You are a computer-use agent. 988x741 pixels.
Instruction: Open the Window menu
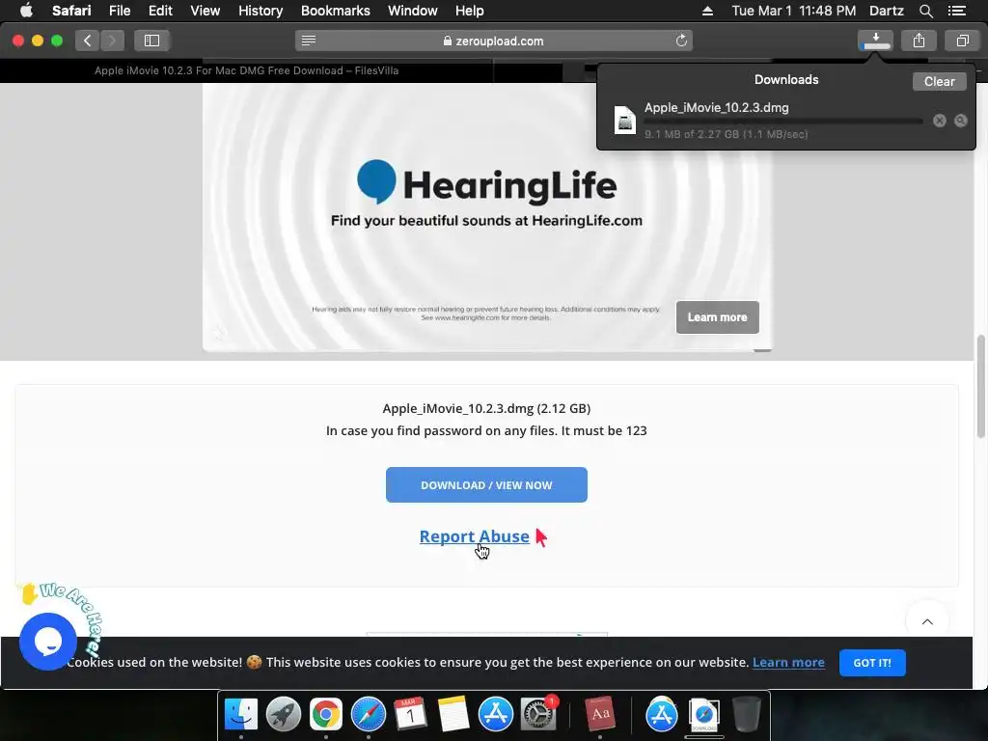tap(413, 11)
